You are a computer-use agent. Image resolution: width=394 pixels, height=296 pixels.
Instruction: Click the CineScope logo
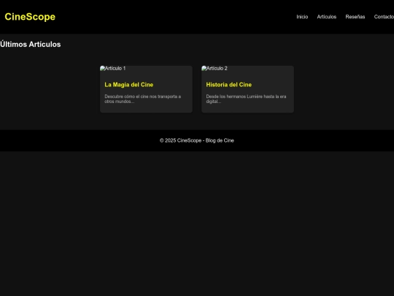[x=30, y=17]
